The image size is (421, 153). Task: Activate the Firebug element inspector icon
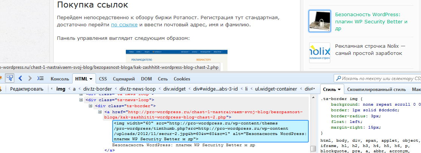(x=9, y=79)
